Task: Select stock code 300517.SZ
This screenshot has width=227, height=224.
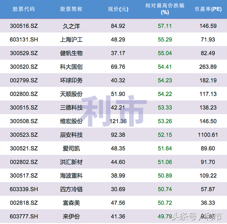Action: click(x=24, y=176)
